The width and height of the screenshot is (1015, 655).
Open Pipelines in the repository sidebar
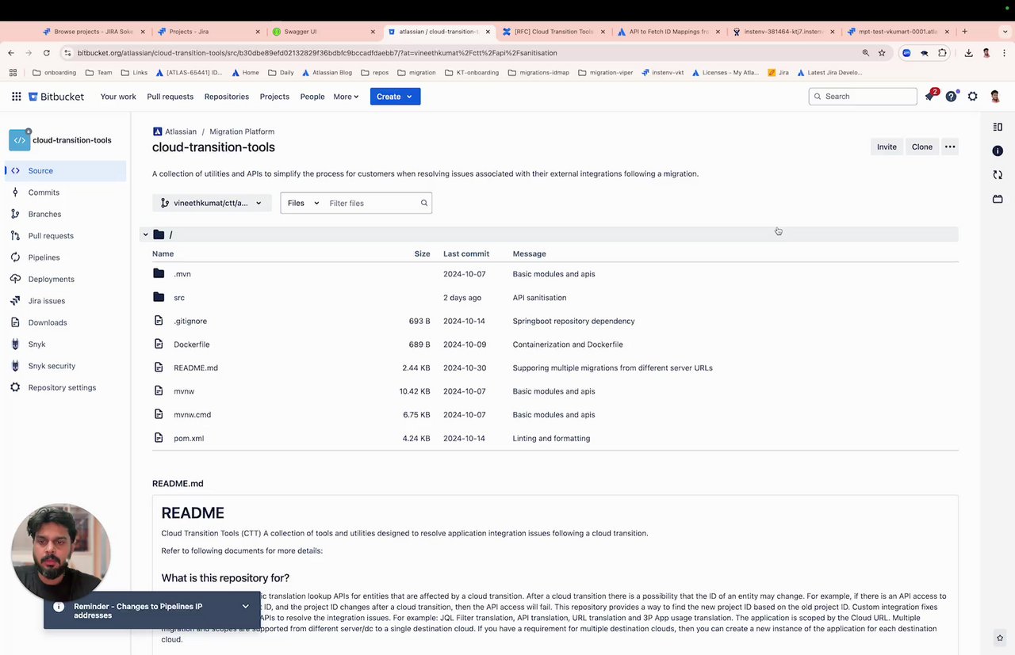(65, 257)
